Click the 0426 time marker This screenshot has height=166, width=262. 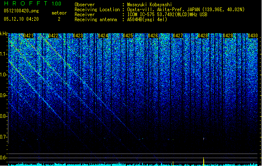tap(153, 36)
